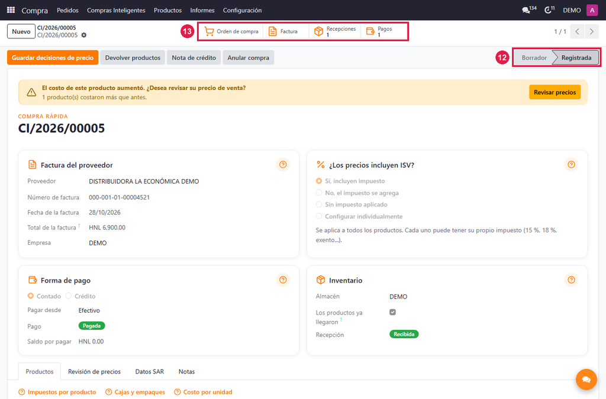
Task: Click the Pagada status badge
Action: tap(92, 326)
